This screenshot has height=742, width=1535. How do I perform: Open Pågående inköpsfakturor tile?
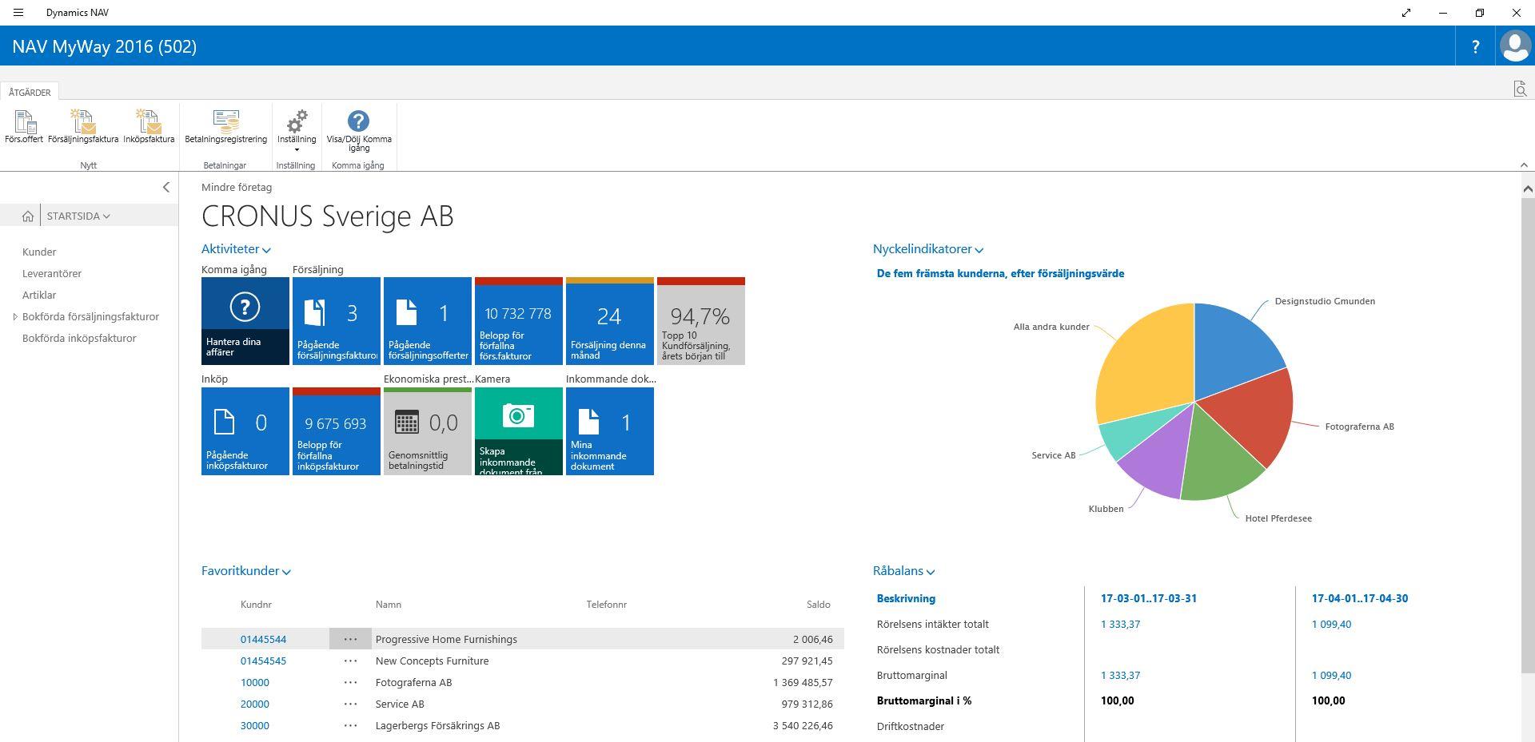click(245, 431)
